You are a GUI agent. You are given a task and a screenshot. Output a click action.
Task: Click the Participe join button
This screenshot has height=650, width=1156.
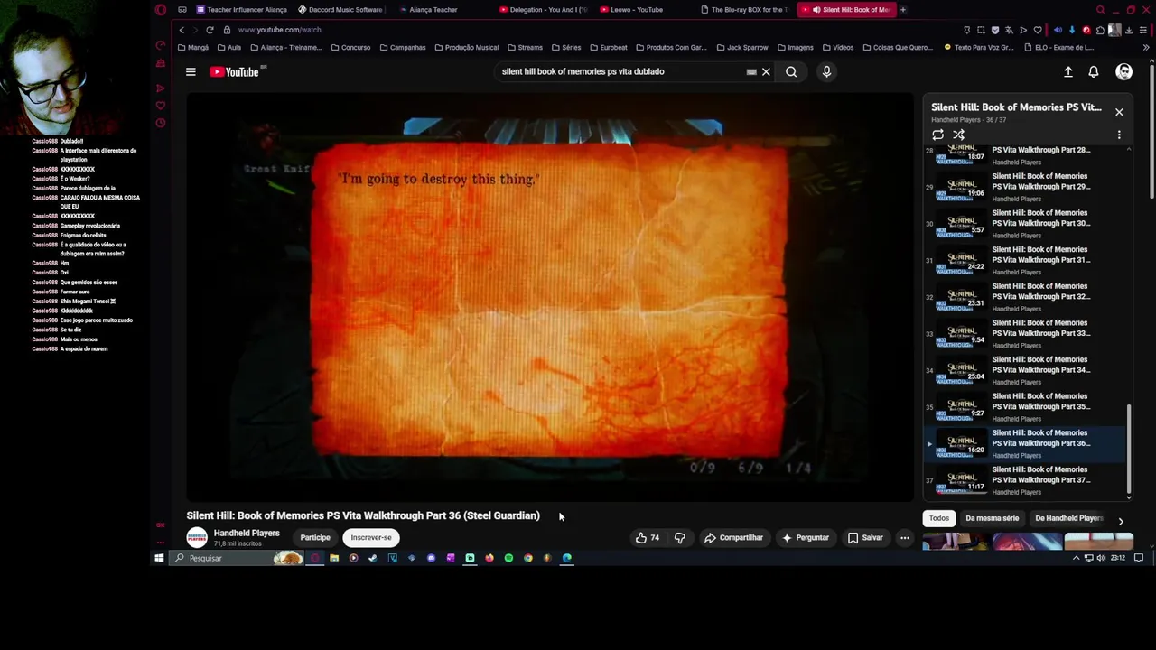(315, 538)
